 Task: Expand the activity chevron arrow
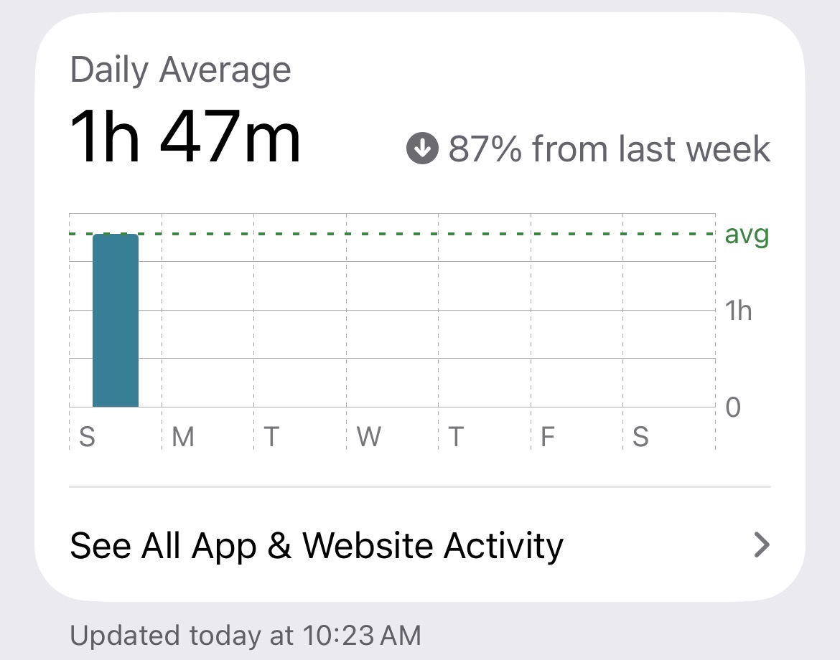click(762, 545)
